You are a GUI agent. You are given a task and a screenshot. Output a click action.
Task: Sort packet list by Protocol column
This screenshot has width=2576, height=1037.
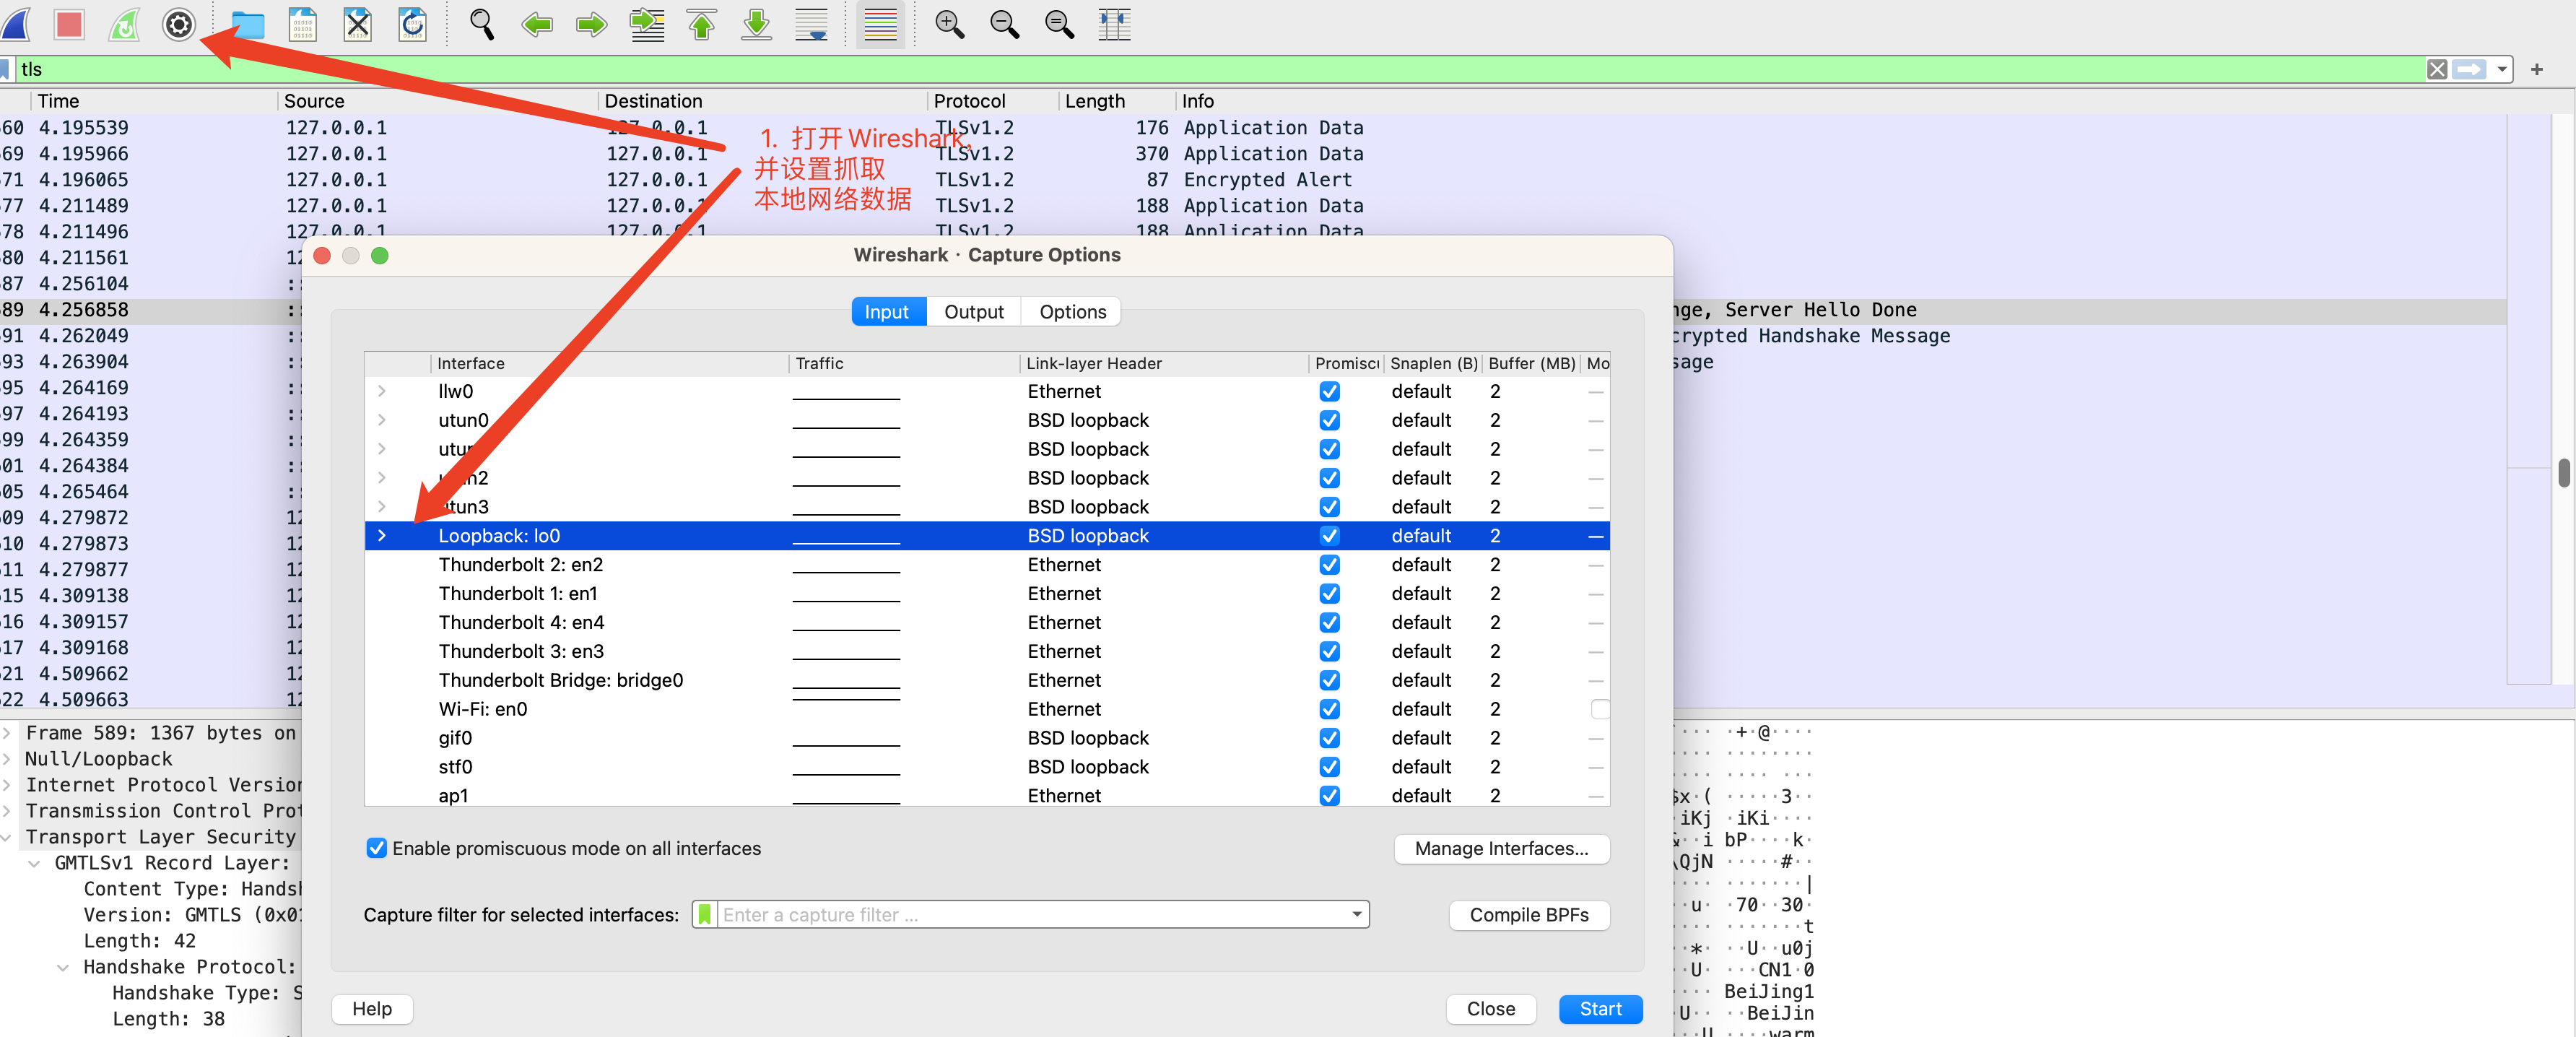pyautogui.click(x=992, y=101)
